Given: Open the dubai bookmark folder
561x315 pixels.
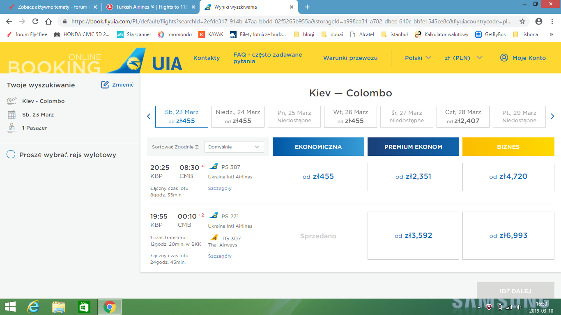Looking at the screenshot, I should [x=332, y=34].
